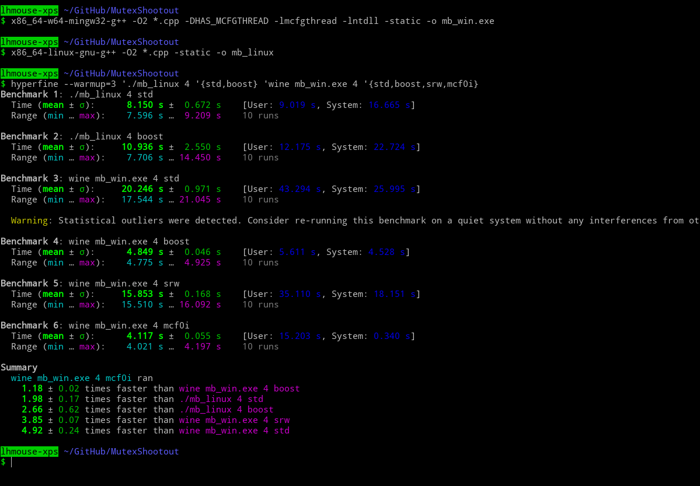This screenshot has height=486, width=700.
Task: Select the 4.92 speedup factor
Action: point(32,431)
